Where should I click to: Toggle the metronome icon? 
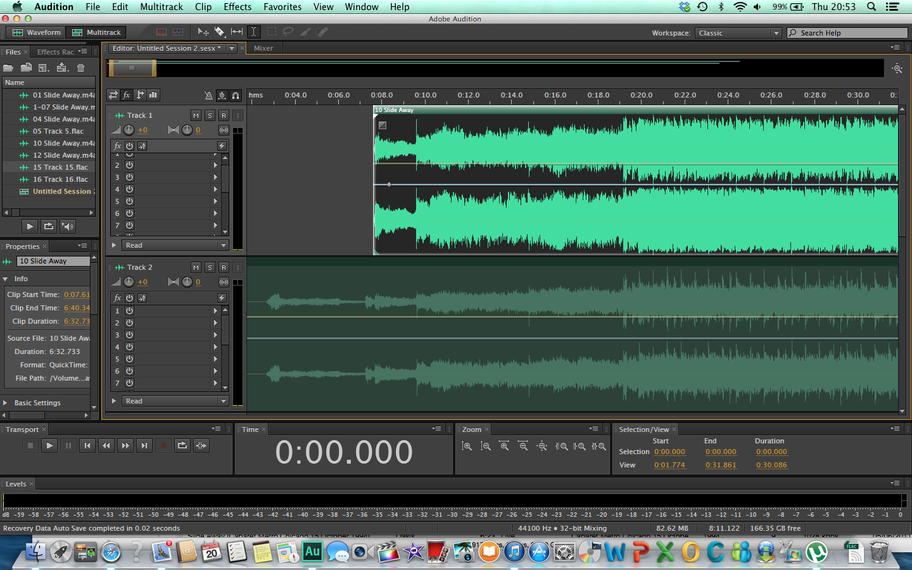208,96
